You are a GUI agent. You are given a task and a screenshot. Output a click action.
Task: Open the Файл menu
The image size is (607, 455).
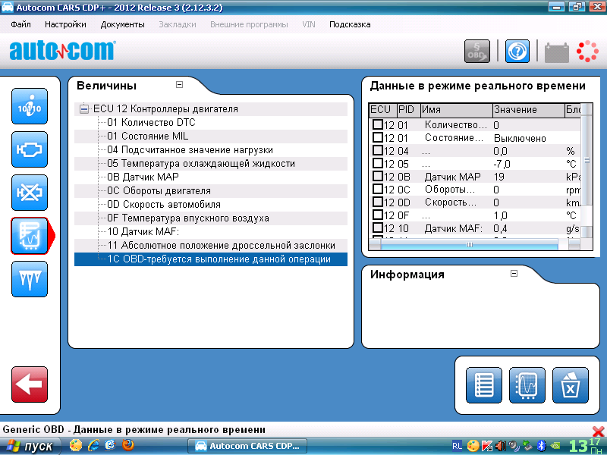pos(21,24)
